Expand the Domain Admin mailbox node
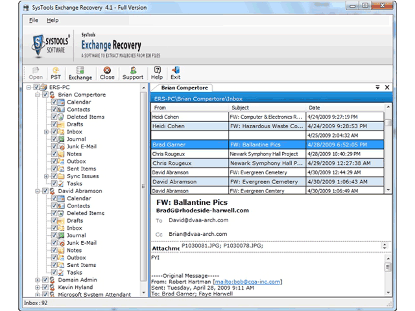The height and width of the screenshot is (311, 415). [x=38, y=280]
